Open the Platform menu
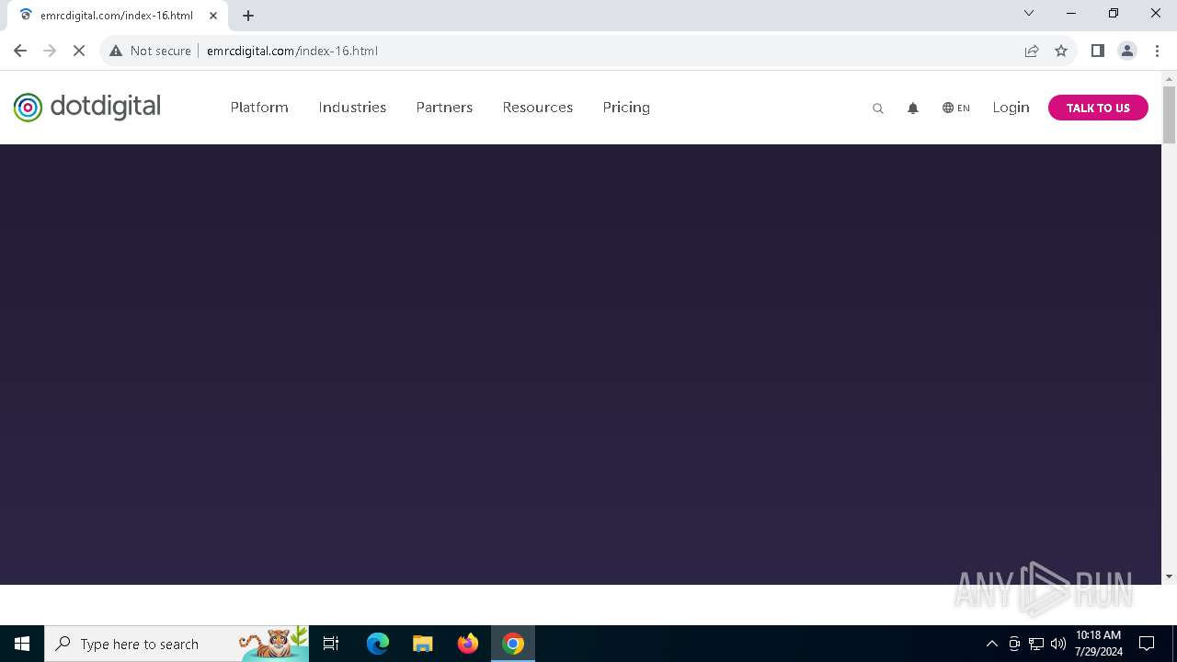The image size is (1177, 662). coord(259,108)
